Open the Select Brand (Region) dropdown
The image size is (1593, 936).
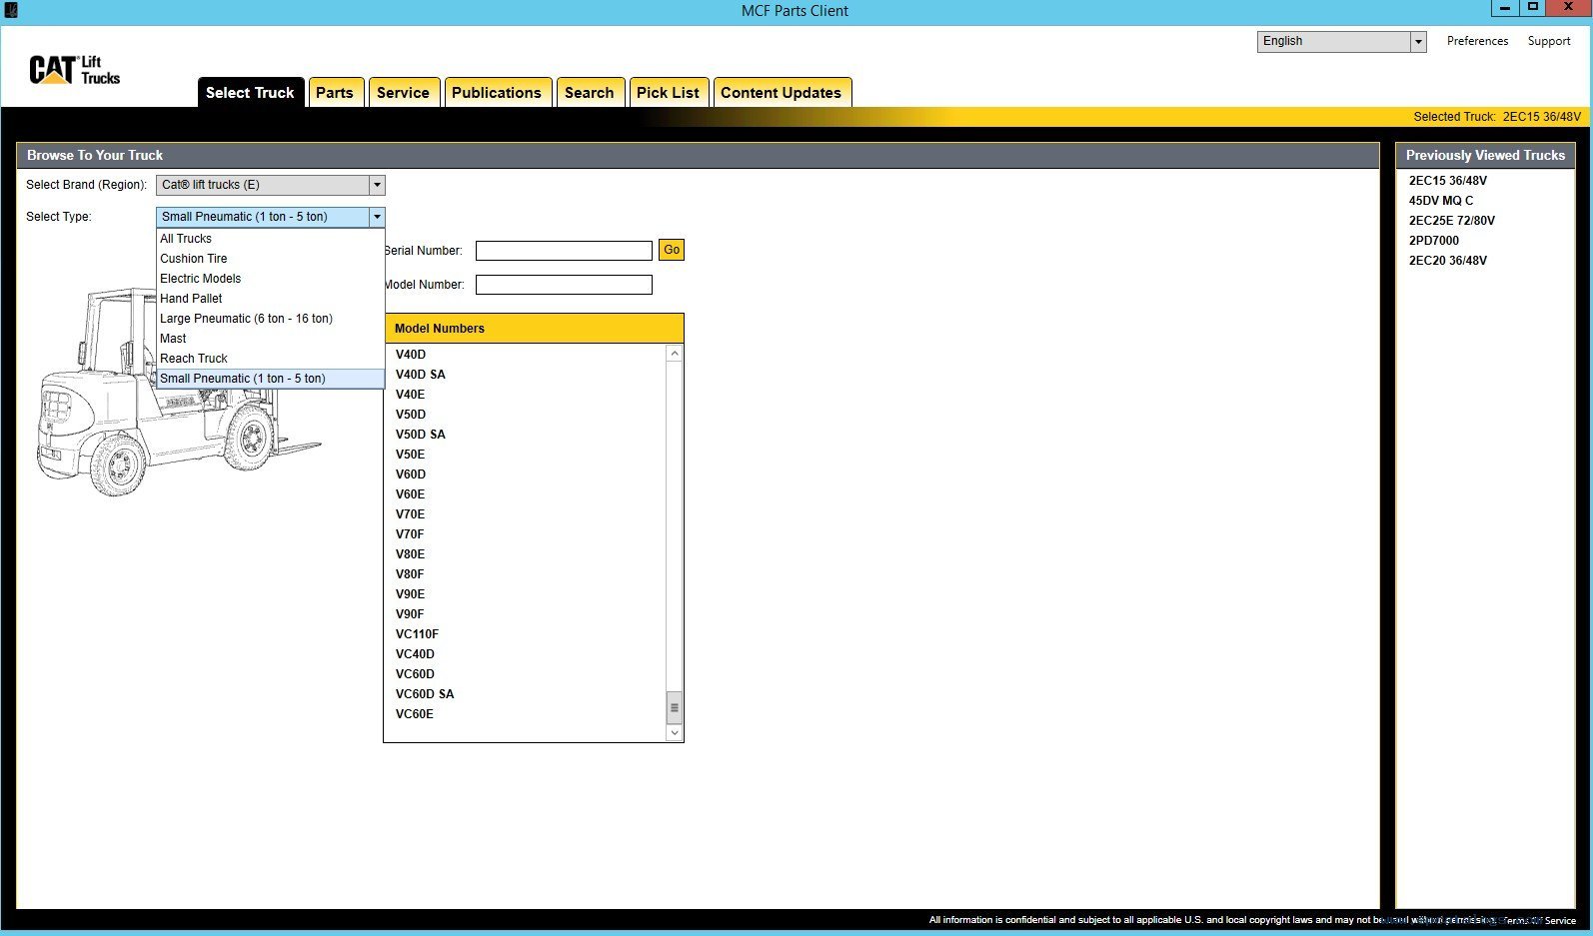click(270, 185)
